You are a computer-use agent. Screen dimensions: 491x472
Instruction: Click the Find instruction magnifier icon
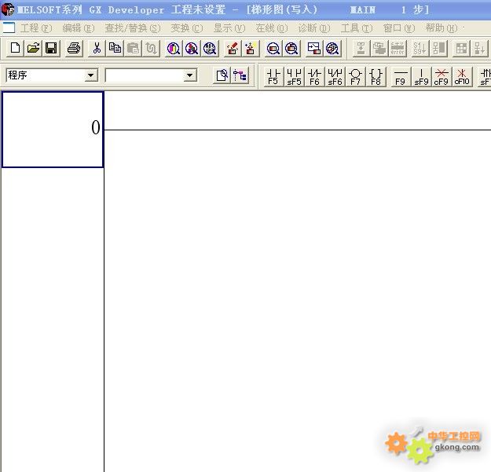tap(192, 48)
